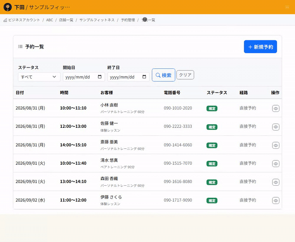Click time slot 10:00〜11:40
295x242 pixels.
click(73, 163)
